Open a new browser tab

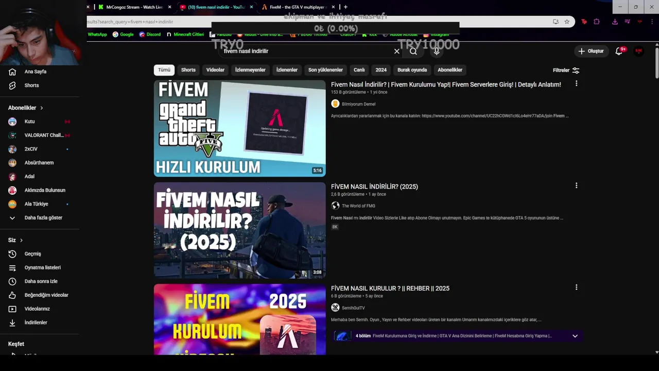tap(345, 7)
